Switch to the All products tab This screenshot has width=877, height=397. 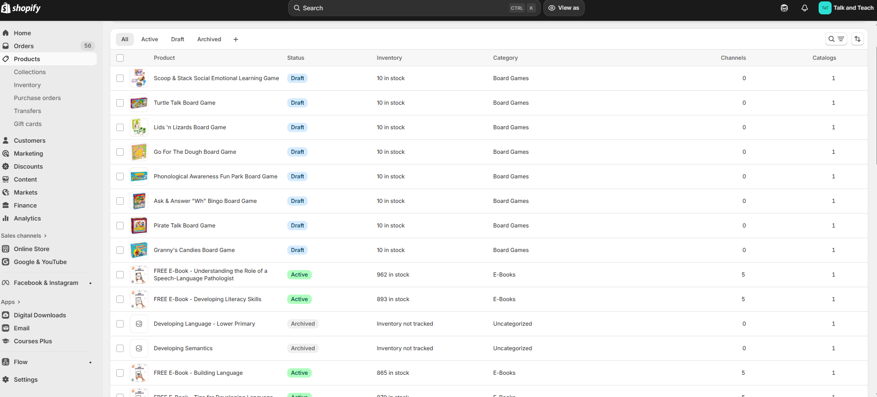click(125, 39)
